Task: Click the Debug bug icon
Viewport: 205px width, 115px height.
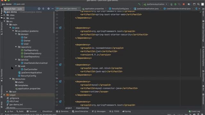Action: tap(175, 4)
